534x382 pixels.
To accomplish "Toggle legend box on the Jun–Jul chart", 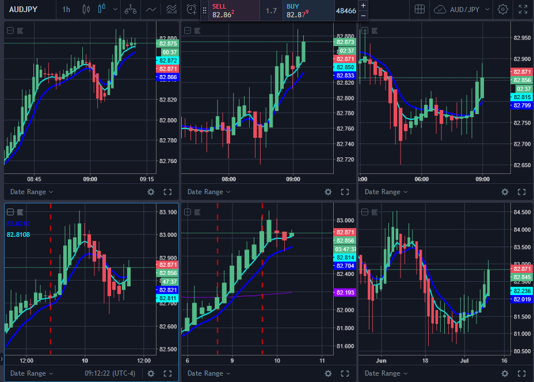I will pos(365,211).
